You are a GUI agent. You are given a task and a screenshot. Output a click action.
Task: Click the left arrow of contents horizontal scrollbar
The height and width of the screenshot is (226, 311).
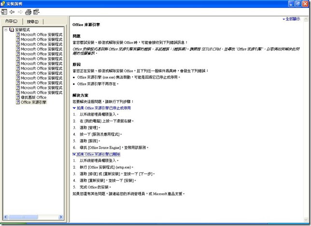(6, 217)
